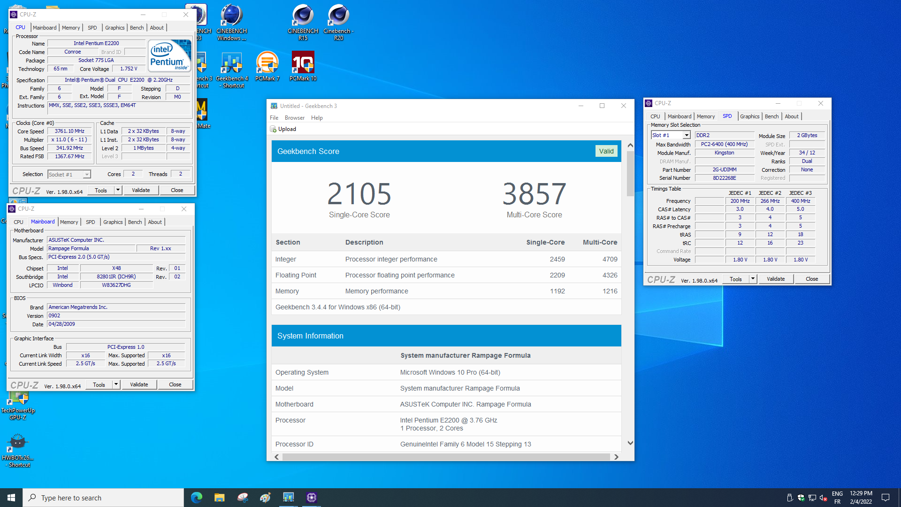Expand Tools arrow in SPD window

point(753,279)
